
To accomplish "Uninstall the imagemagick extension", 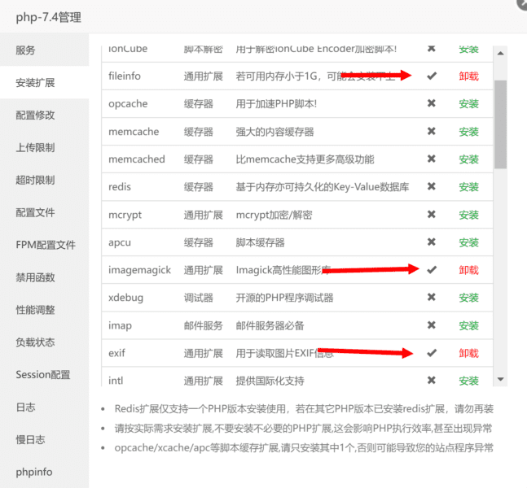I will (x=468, y=270).
